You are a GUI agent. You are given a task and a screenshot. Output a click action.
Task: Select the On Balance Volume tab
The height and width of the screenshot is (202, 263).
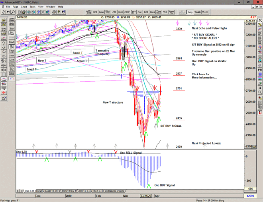[116, 191]
